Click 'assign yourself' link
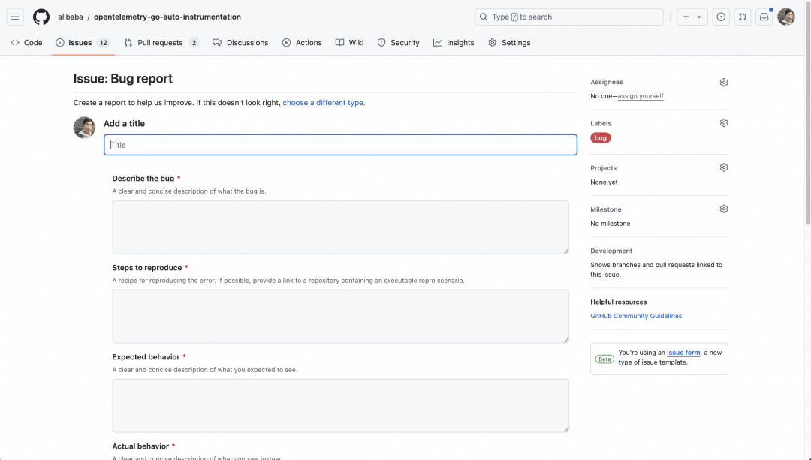The height and width of the screenshot is (460, 811). coord(641,96)
